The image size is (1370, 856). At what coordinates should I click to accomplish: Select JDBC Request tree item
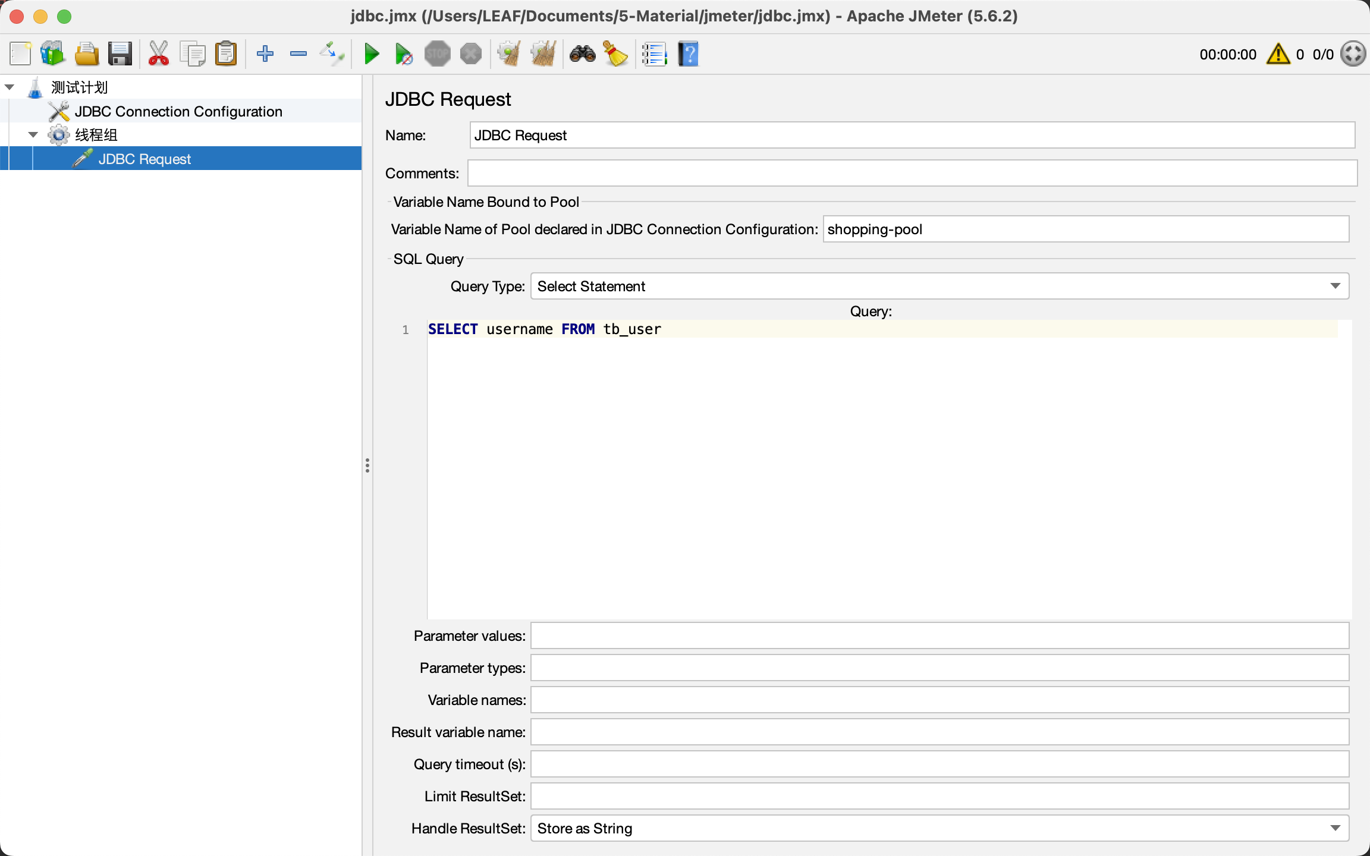click(x=144, y=159)
